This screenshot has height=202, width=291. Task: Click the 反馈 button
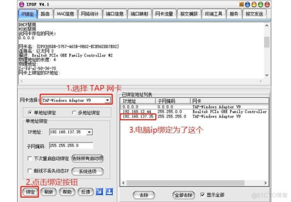(x=85, y=192)
